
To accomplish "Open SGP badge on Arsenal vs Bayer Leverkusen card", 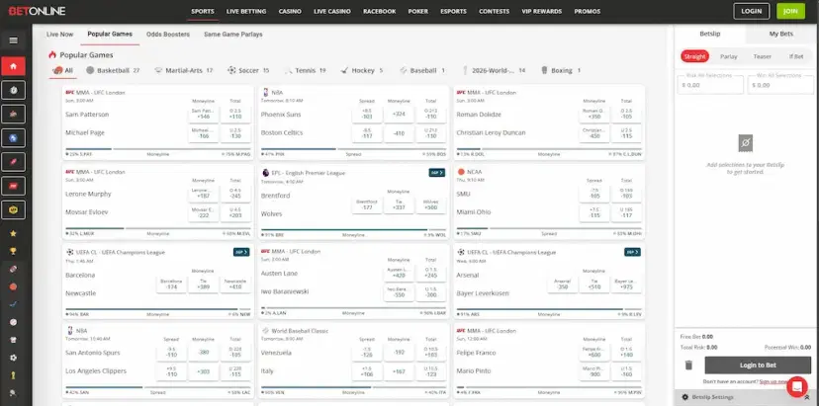I will 632,252.
